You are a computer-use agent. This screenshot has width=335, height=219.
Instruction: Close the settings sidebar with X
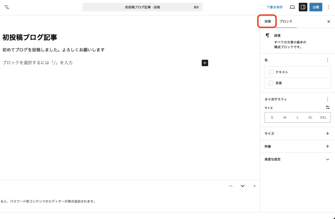[328, 22]
